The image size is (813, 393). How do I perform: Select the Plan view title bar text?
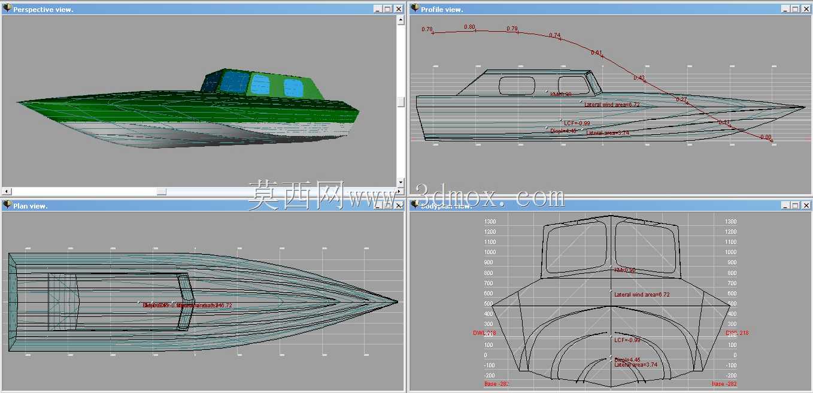30,205
